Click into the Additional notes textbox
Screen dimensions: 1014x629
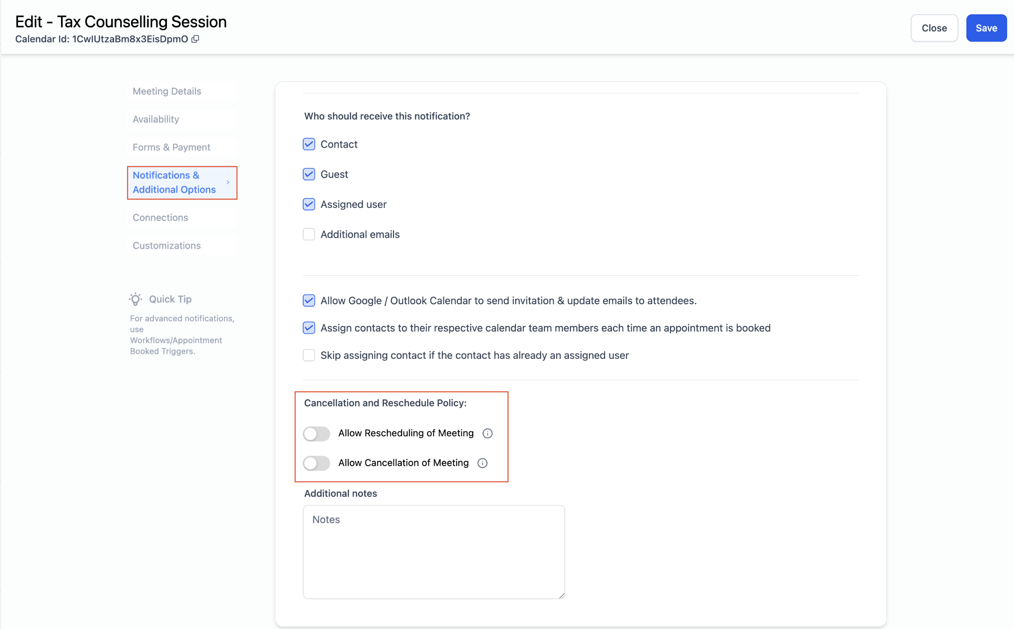pos(434,552)
